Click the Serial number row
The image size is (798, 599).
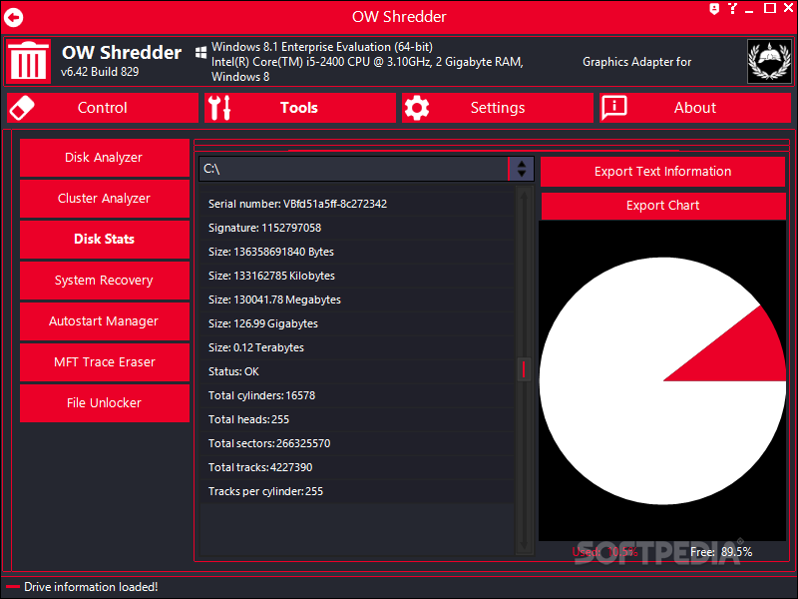pos(357,204)
